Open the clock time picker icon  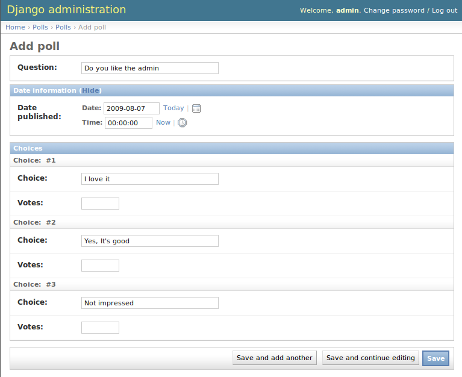click(182, 123)
